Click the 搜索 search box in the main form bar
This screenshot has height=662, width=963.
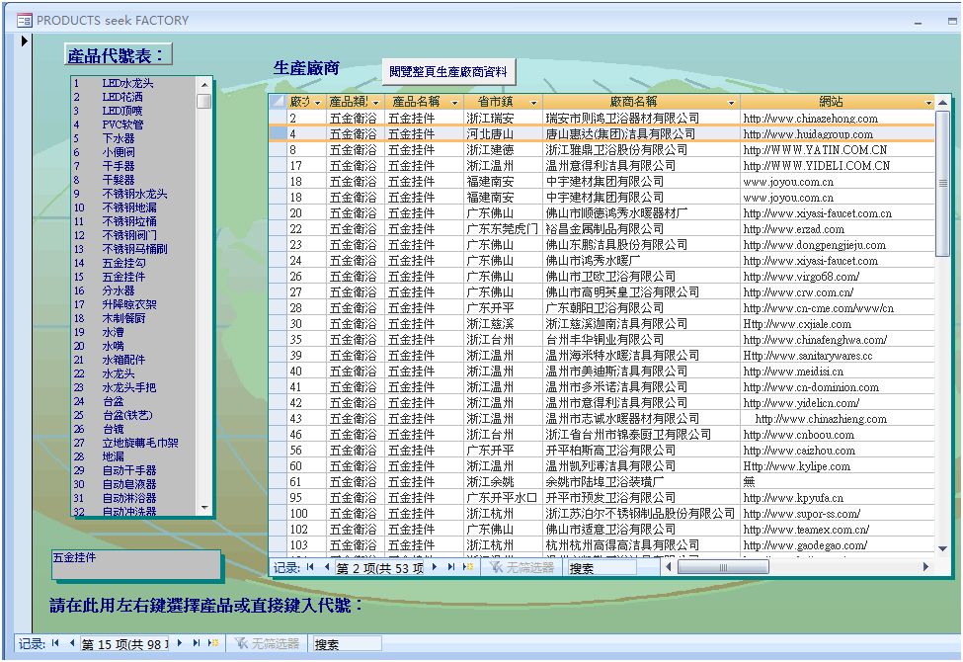click(x=347, y=643)
